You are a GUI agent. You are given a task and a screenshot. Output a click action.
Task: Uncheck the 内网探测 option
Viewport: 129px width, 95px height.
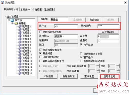(x=81, y=45)
